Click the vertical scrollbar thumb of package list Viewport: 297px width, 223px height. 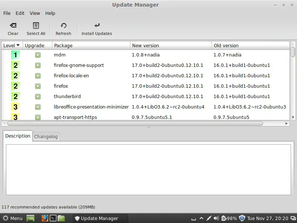[x=293, y=52]
